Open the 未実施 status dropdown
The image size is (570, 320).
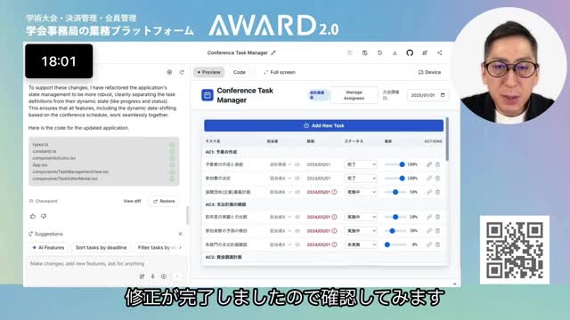click(x=361, y=244)
